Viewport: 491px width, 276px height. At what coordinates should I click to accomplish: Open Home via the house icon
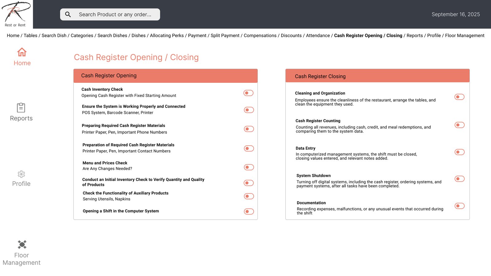point(22,52)
